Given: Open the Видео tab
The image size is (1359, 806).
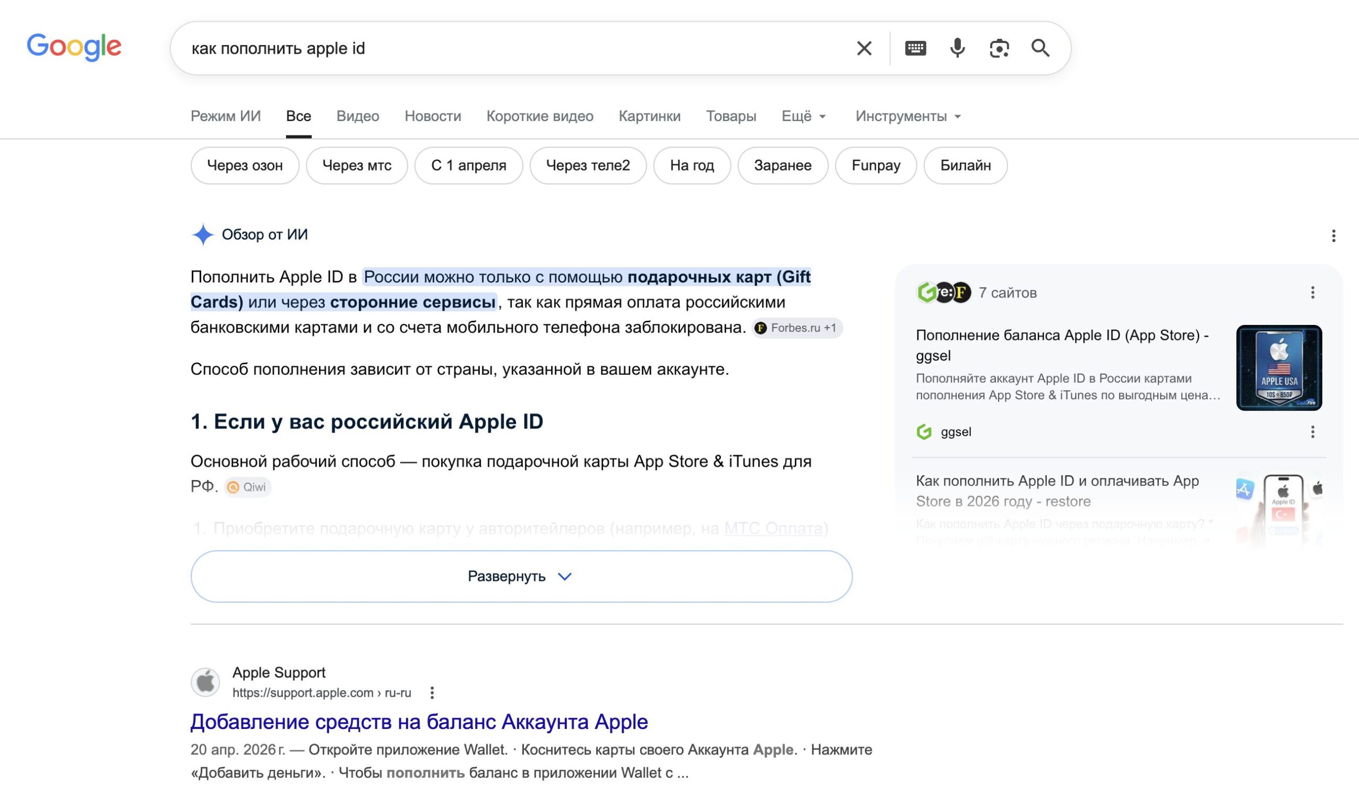Looking at the screenshot, I should [x=358, y=116].
